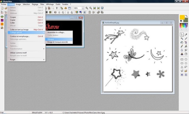Open the 100% zoom dropdown
The width and height of the screenshot is (189, 114).
[83, 8]
